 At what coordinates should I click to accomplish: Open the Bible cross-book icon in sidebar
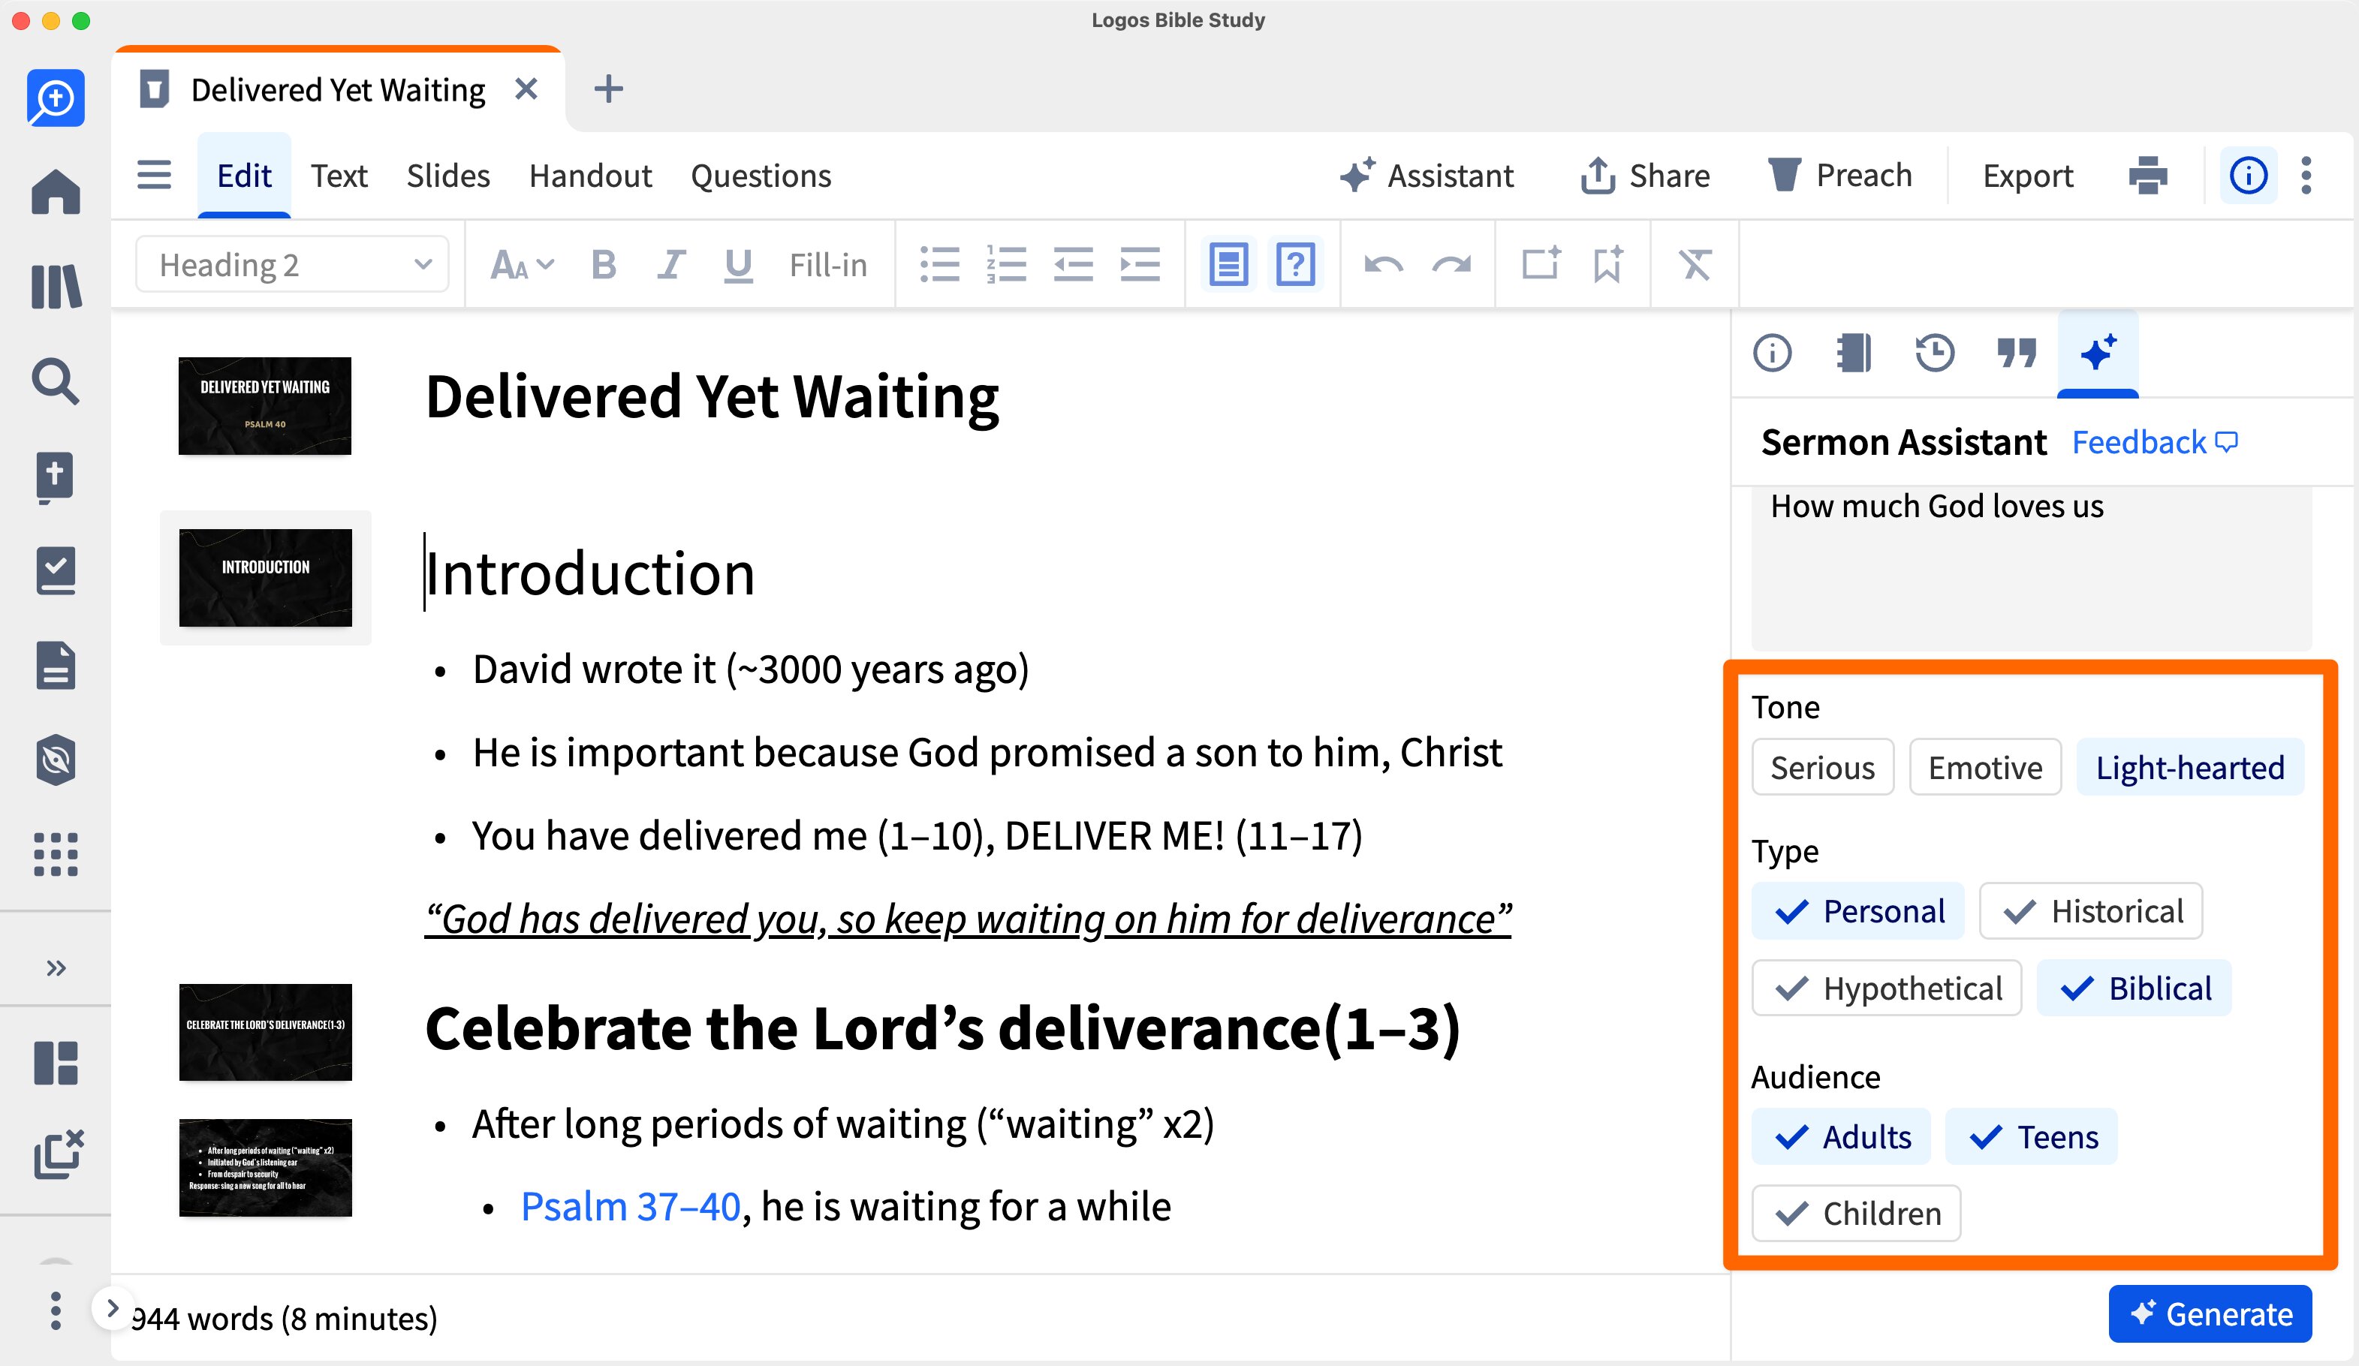(56, 477)
